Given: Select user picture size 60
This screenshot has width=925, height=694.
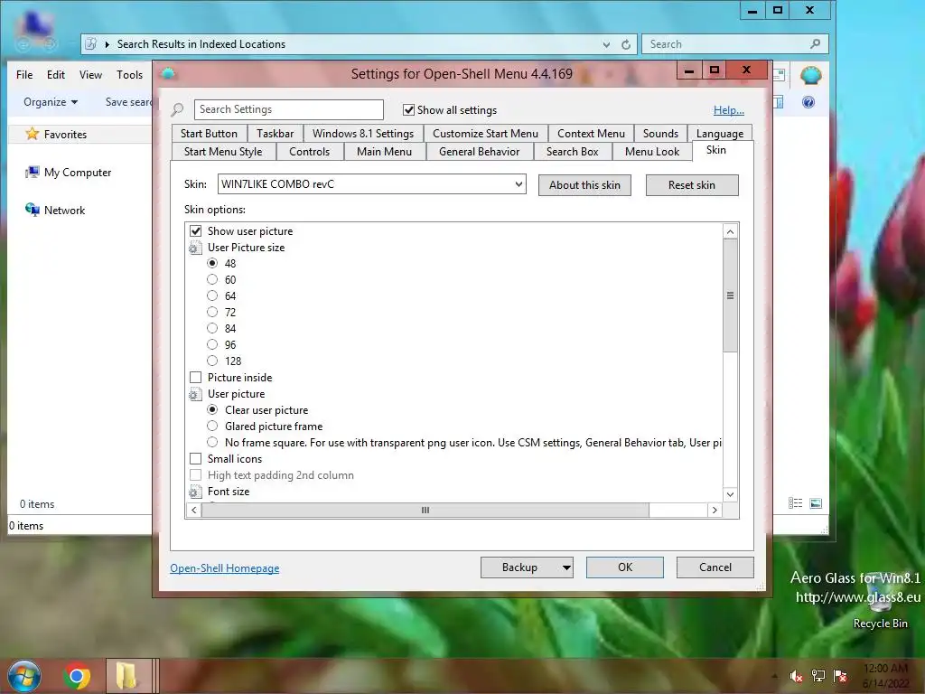Looking at the screenshot, I should 212,280.
